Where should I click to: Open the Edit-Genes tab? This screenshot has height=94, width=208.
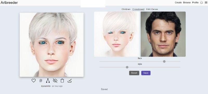tap(152, 9)
